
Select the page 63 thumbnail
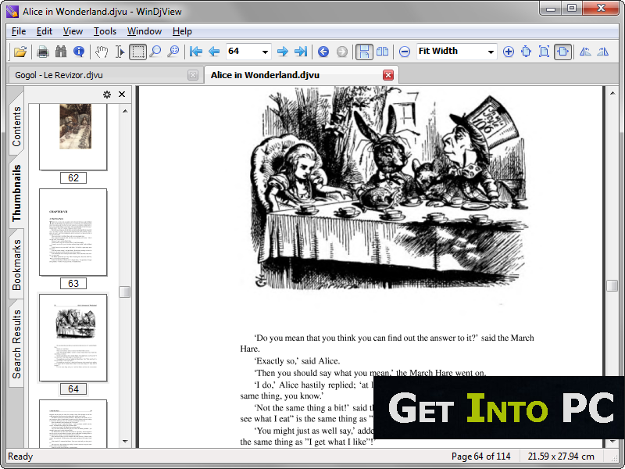click(73, 232)
